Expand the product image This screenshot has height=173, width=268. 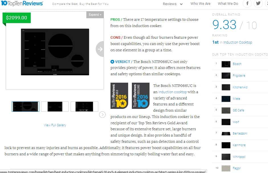click(95, 15)
